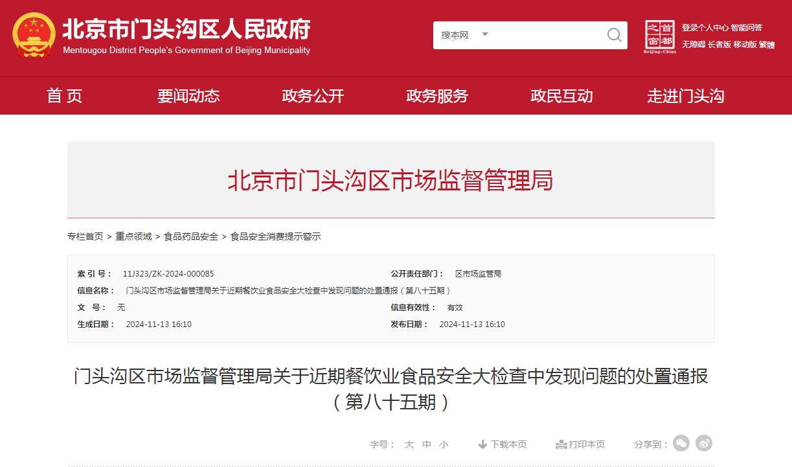This screenshot has width=792, height=467.
Task: Open the 政民互动 navigation menu
Action: pos(561,96)
